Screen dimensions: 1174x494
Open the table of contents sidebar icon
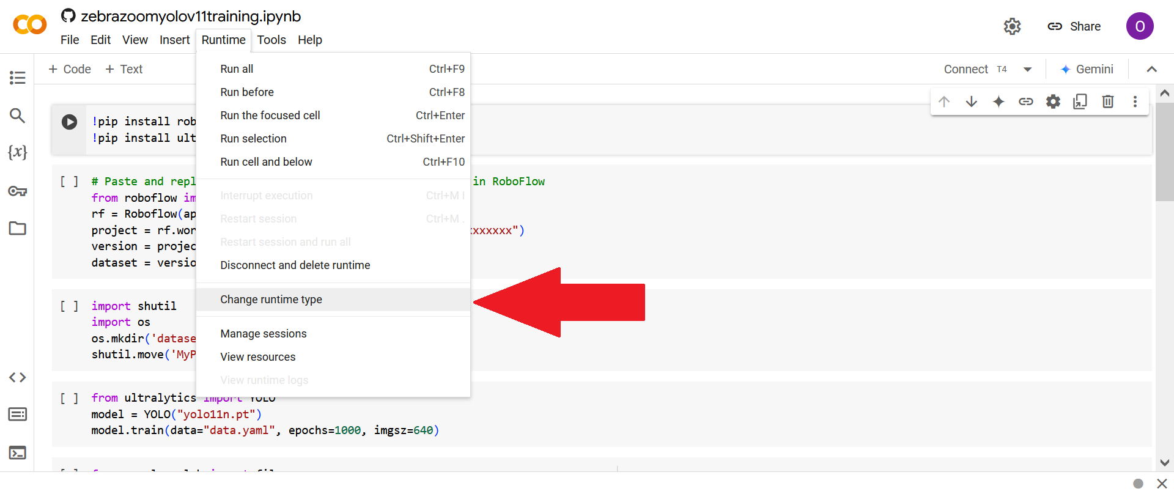[x=17, y=78]
